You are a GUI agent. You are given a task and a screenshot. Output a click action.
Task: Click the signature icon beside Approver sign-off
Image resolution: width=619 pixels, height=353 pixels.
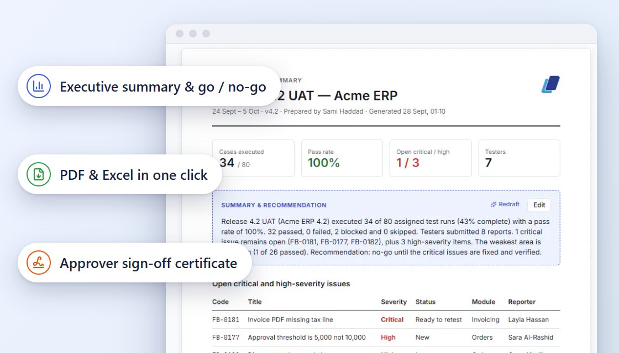[39, 263]
